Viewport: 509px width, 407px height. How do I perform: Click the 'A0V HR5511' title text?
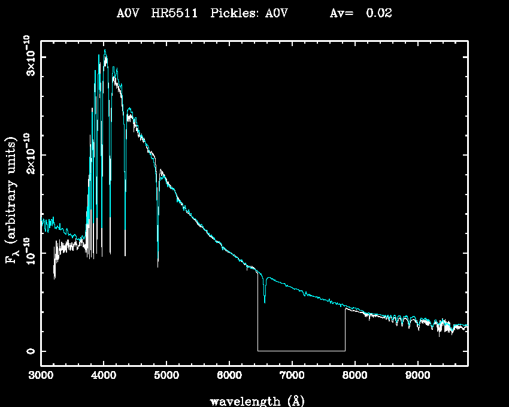pyautogui.click(x=157, y=13)
